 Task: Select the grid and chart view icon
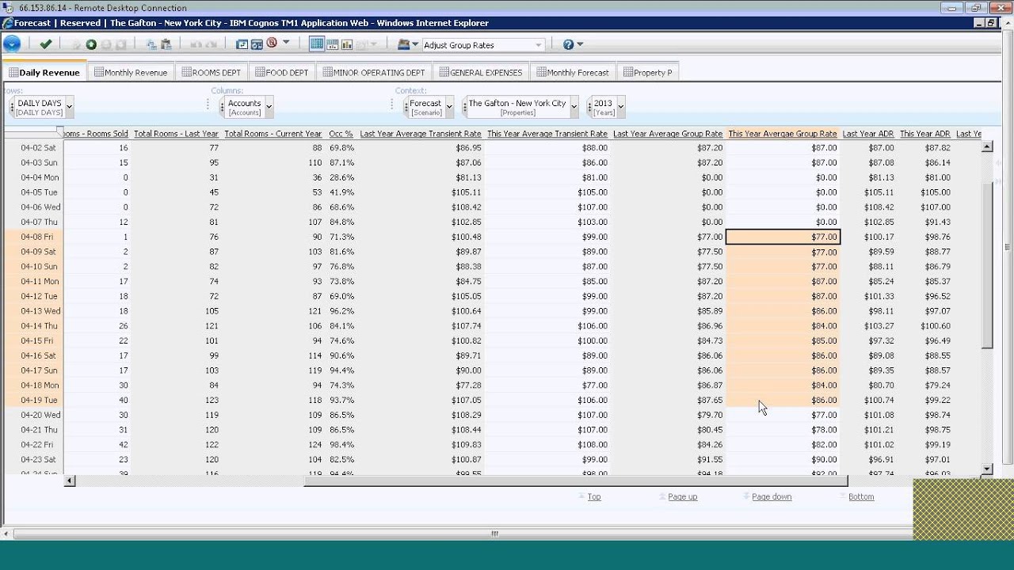click(x=333, y=45)
